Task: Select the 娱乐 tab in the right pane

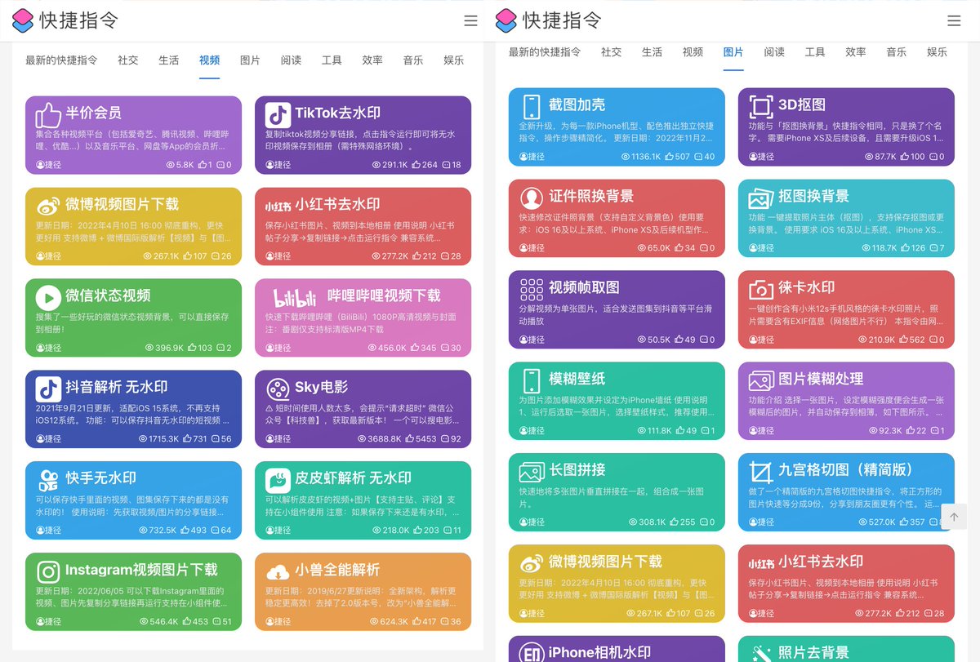Action: point(938,52)
